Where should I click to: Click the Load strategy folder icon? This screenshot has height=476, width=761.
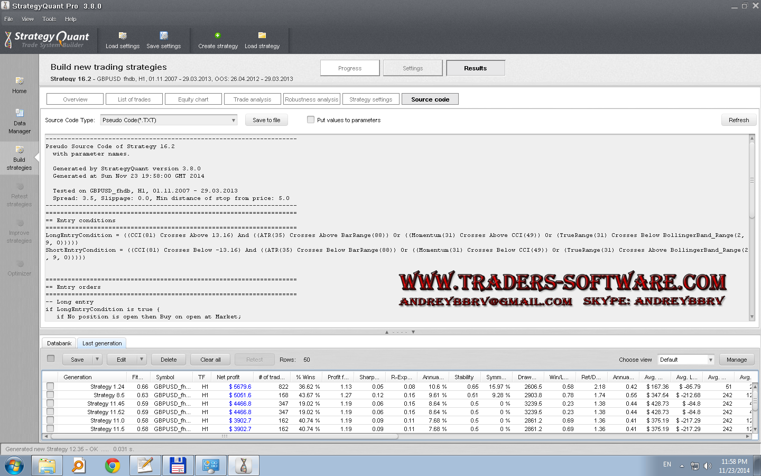click(262, 35)
